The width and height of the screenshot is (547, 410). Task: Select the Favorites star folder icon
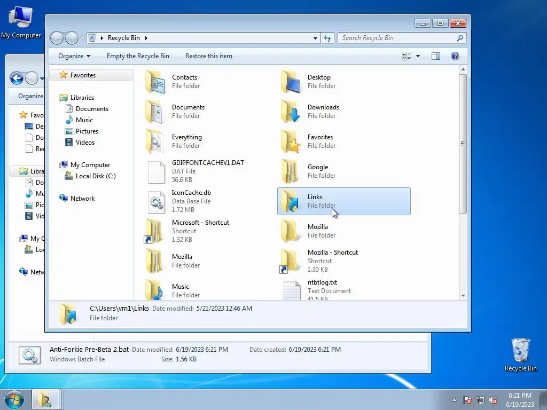tap(290, 141)
